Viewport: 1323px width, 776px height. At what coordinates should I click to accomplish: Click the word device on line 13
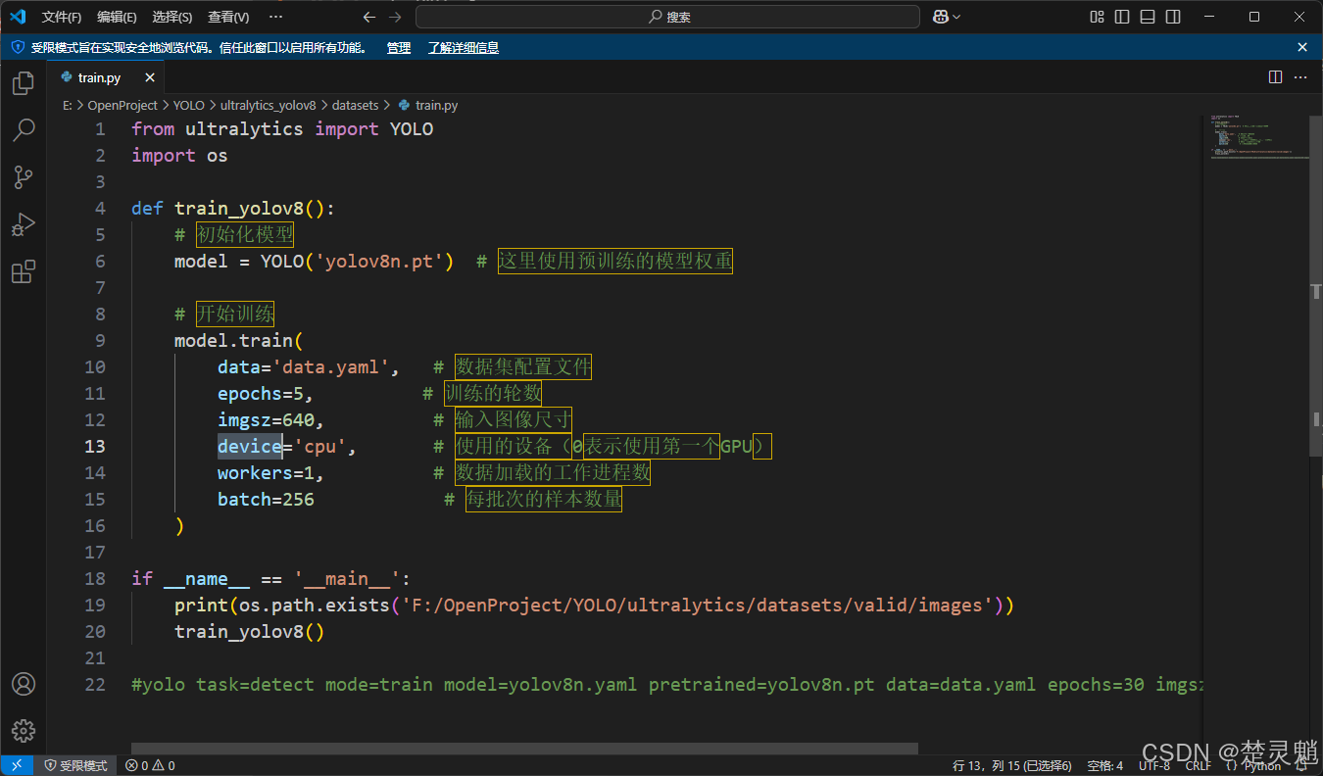(250, 446)
